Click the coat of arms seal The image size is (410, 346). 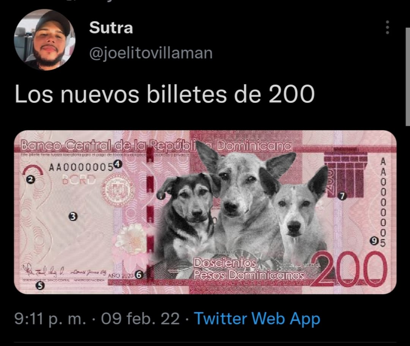117,190
